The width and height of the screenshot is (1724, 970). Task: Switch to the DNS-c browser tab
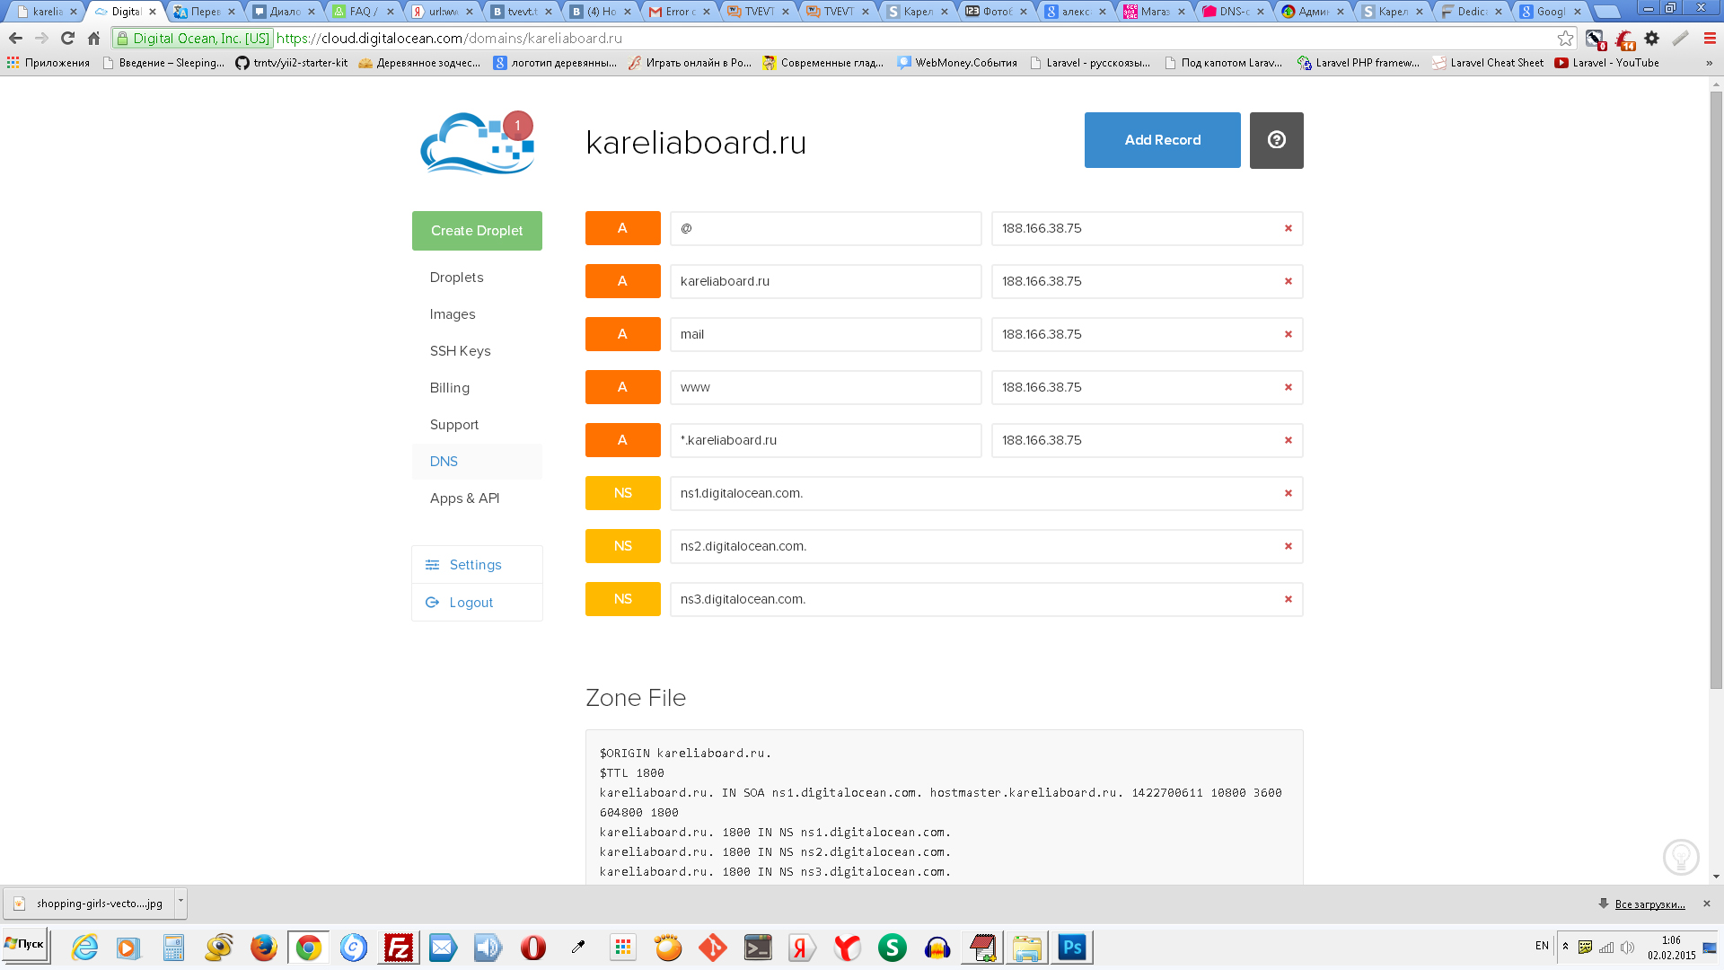[1234, 12]
